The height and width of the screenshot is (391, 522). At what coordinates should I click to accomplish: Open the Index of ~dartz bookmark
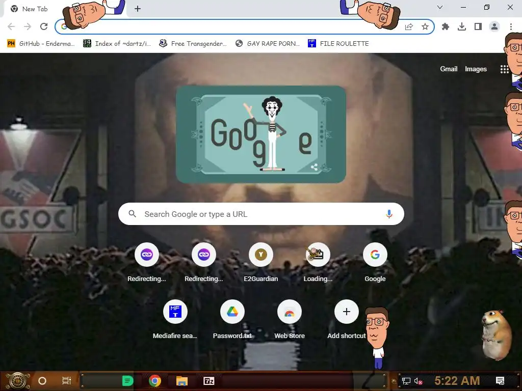tap(117, 44)
